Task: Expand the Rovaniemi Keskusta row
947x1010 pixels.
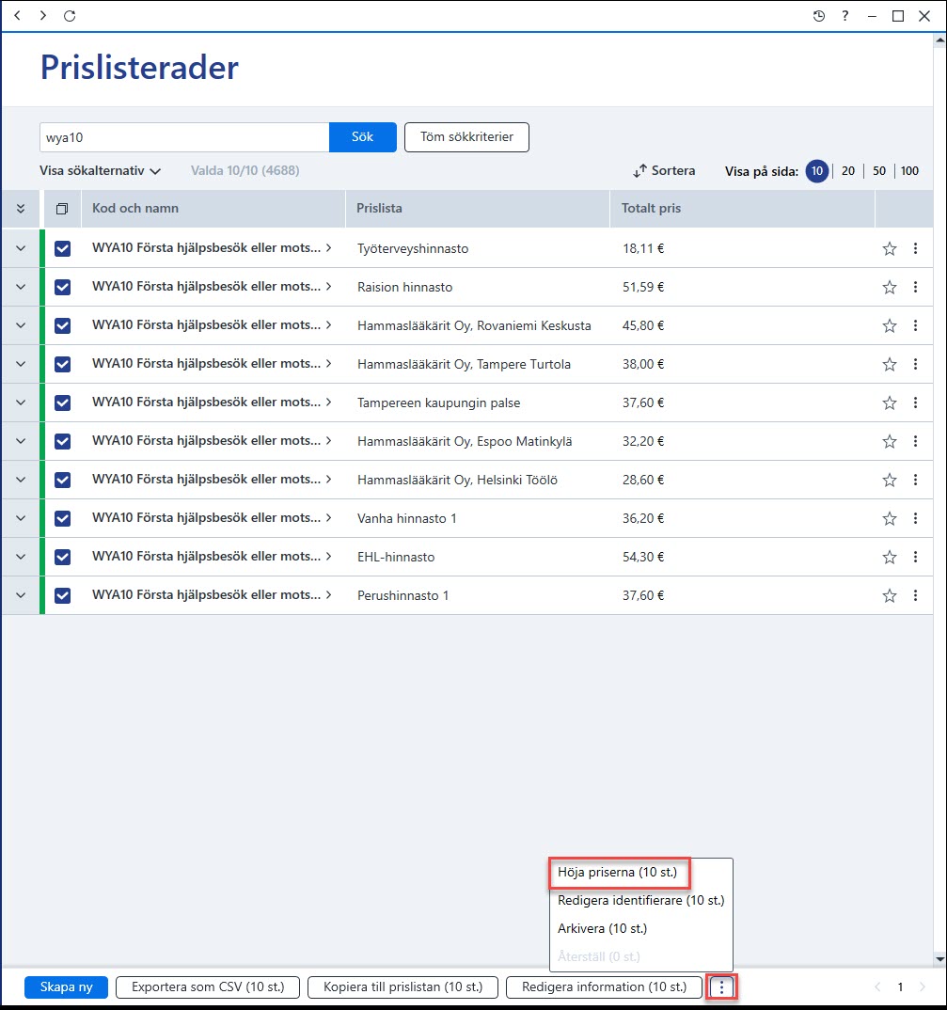Action: 21,325
